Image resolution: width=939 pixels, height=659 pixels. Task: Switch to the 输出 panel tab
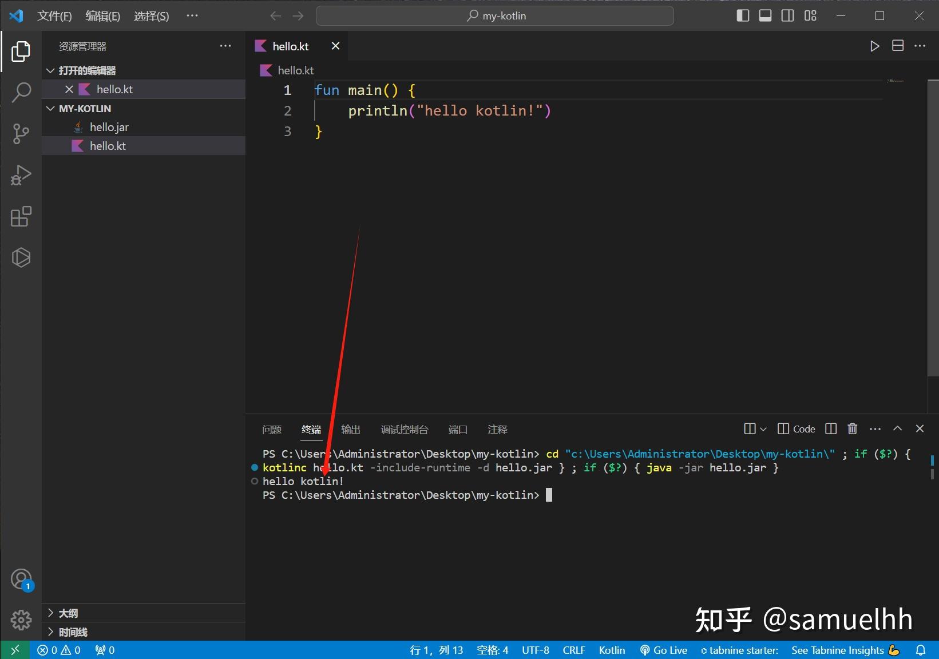click(350, 430)
